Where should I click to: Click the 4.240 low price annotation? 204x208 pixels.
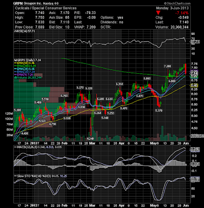click(x=90, y=139)
